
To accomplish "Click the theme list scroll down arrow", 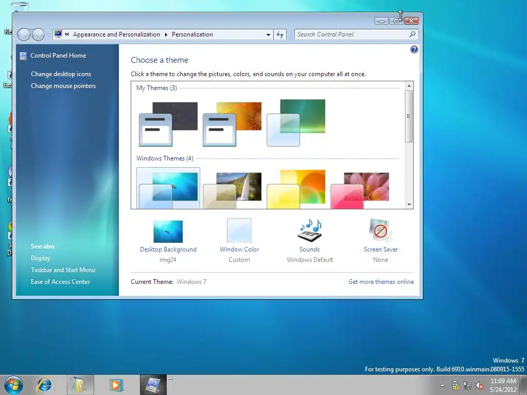I will (x=409, y=204).
